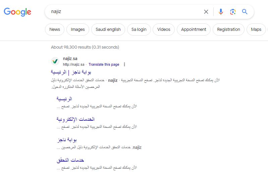This screenshot has width=268, height=175.
Task: Choose the Registration chip
Action: coord(228,30)
